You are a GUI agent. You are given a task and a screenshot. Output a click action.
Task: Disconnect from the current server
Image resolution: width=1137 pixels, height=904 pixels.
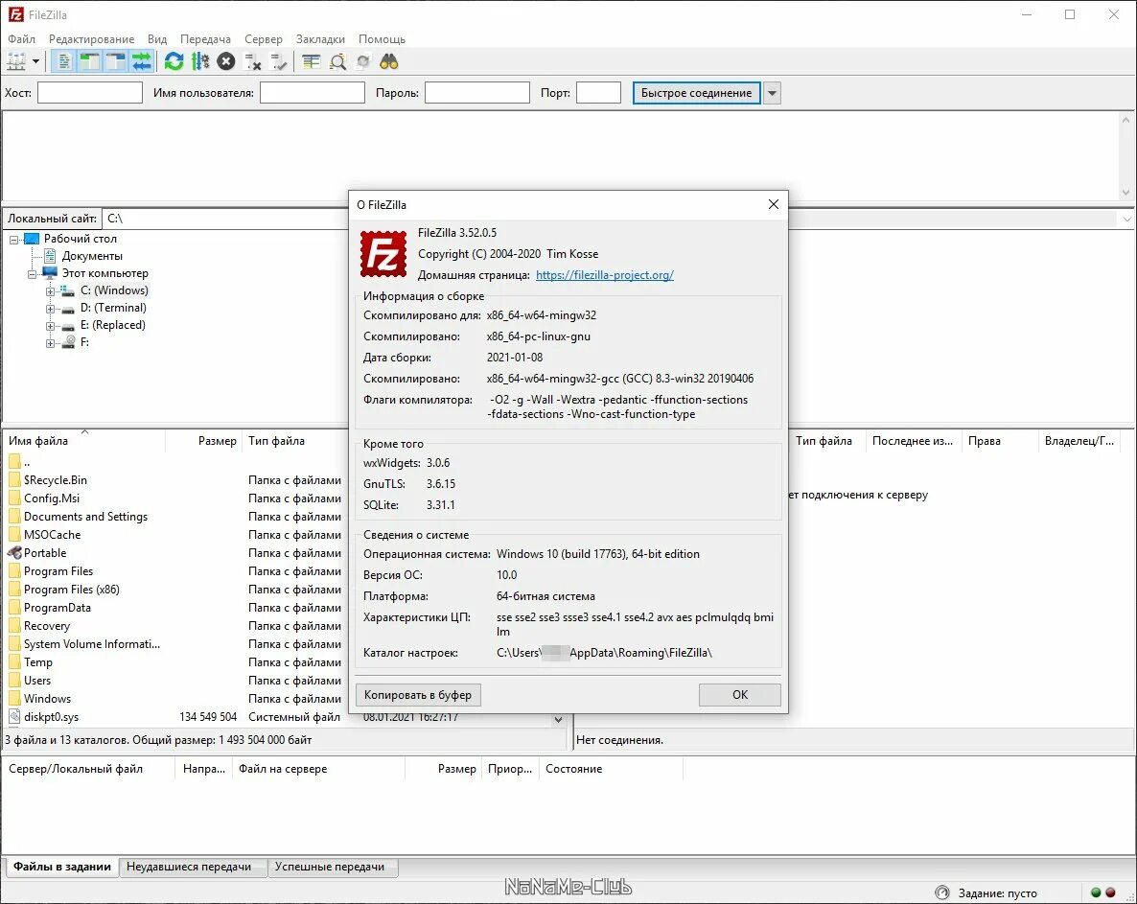[252, 61]
